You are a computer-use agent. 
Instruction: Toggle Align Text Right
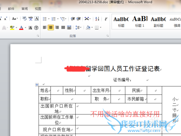(57, 28)
